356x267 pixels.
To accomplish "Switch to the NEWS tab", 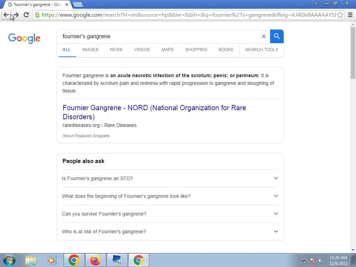I will [116, 50].
